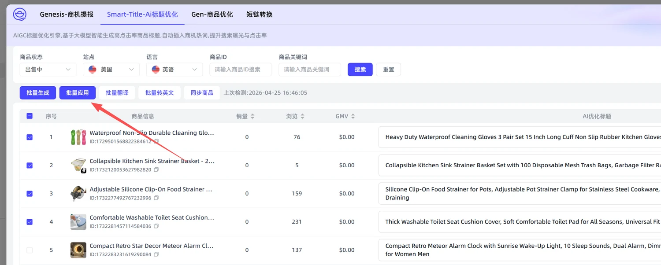Viewport: 661px width, 265px height.
Task: Open the sink strainer basket thumbnail
Action: click(x=78, y=165)
